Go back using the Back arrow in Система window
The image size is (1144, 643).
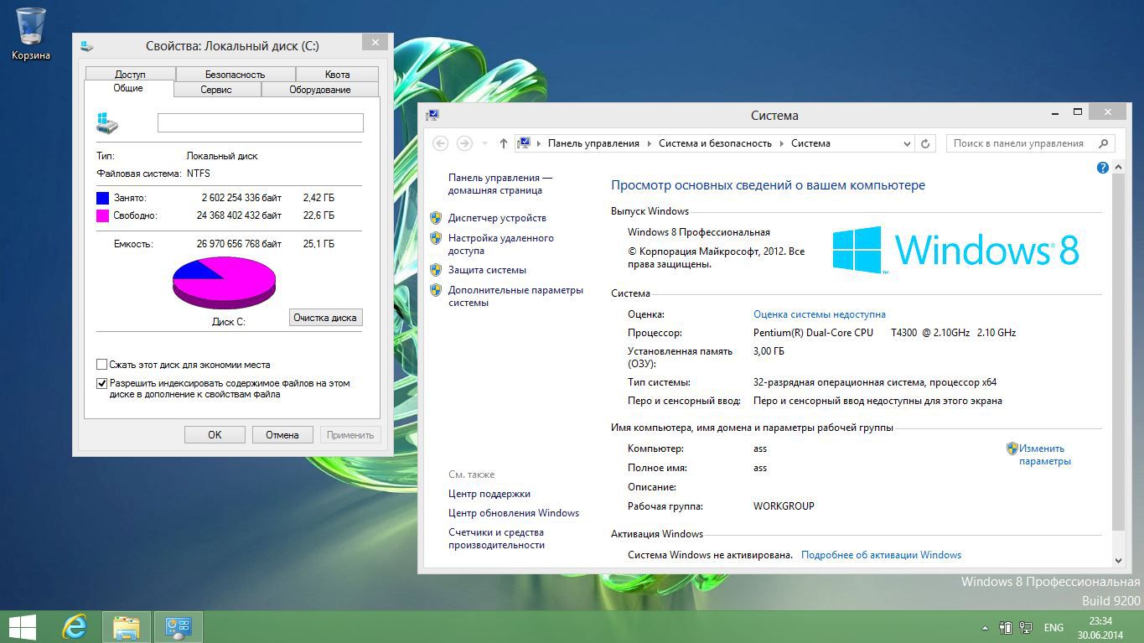point(440,143)
